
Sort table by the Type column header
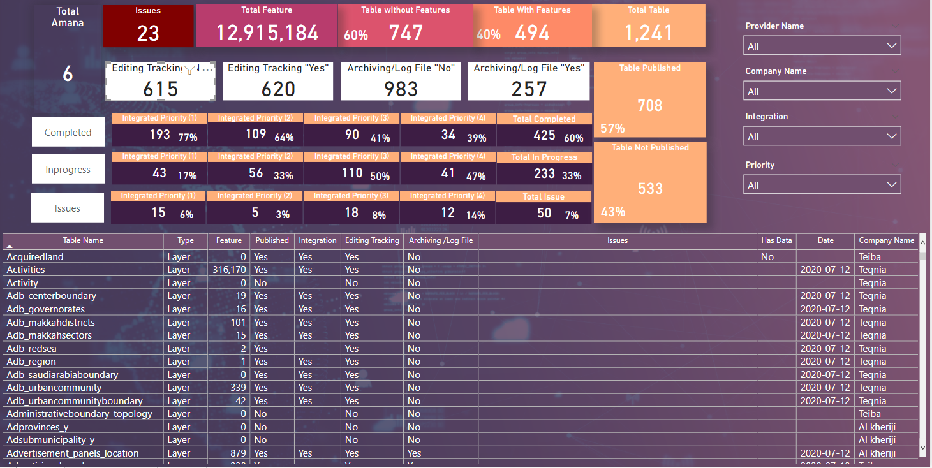point(186,240)
